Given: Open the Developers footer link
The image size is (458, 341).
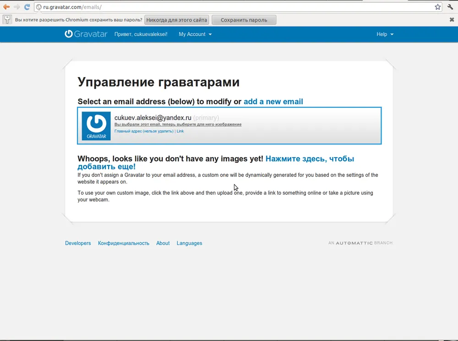Looking at the screenshot, I should click(x=78, y=243).
